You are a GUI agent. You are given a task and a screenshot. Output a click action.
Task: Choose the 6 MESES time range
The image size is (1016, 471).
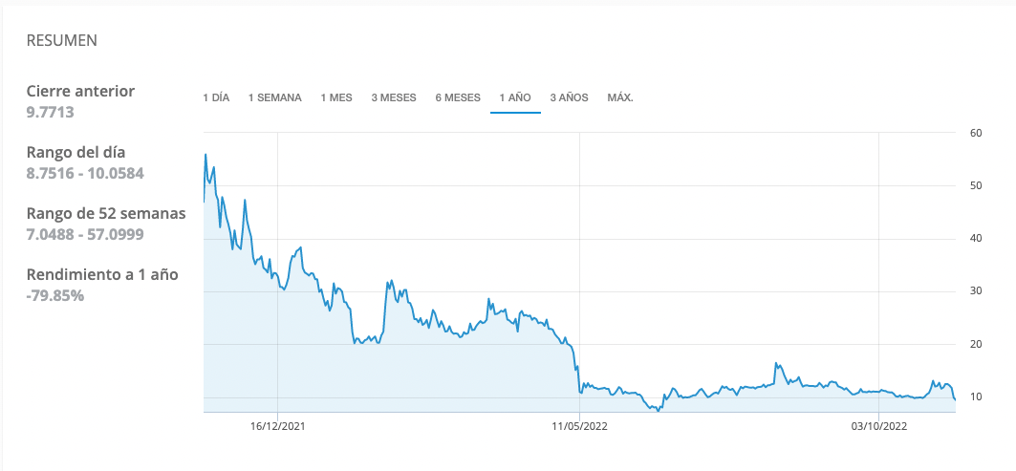click(x=458, y=97)
